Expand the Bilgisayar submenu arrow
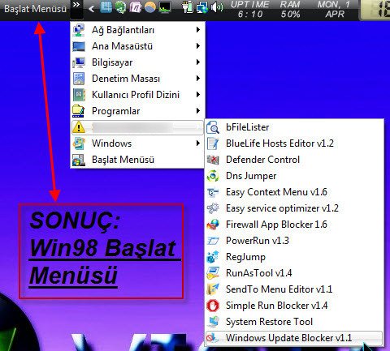The image size is (390, 351). (x=198, y=62)
